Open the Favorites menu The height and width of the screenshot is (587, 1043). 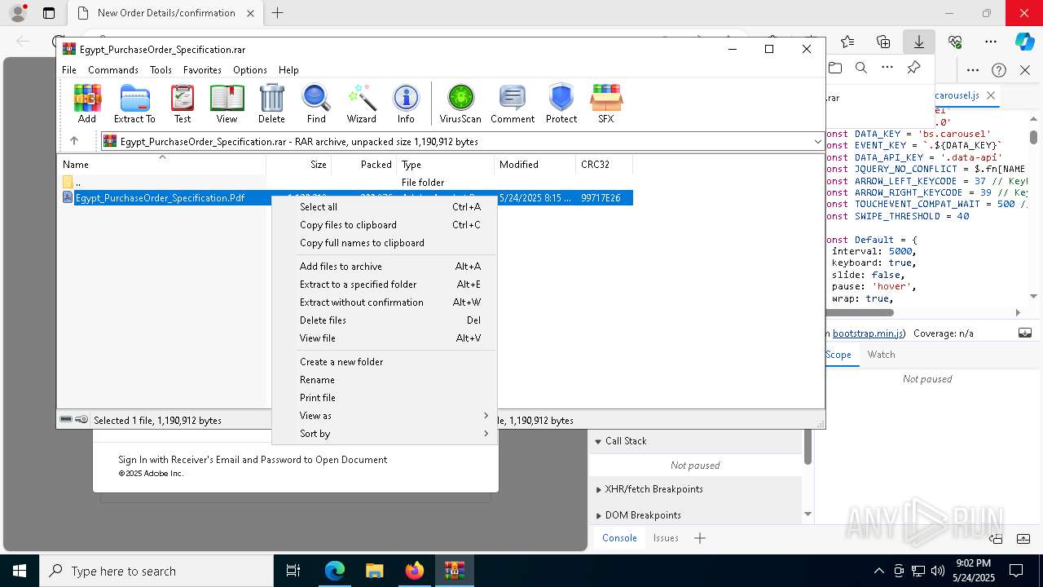point(202,70)
